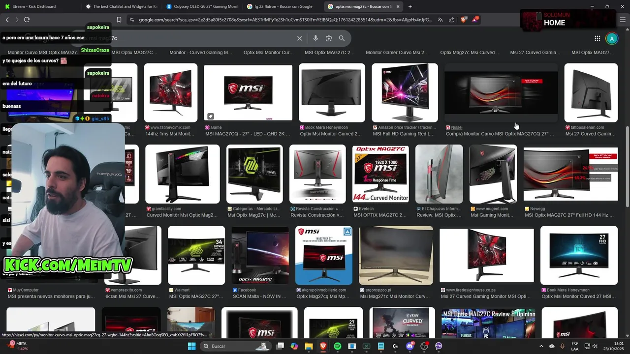630x354 pixels.
Task: Open Walmart MSI Optix MAG27C image
Action: [196, 255]
